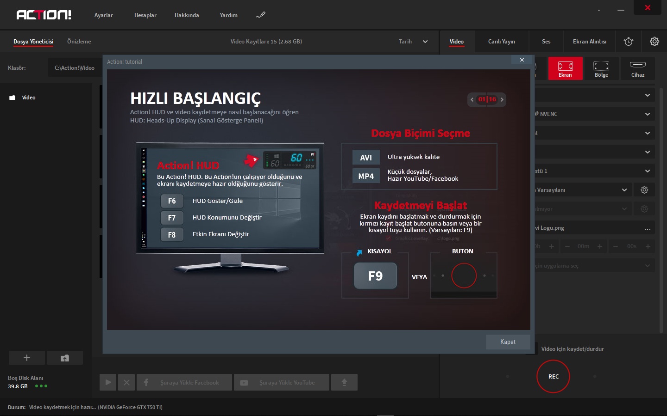Open the Hakkında menu

tap(187, 15)
